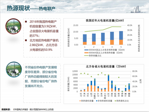
Task: Click the blue legend swatch for 火电非供热容量
Action: [x=86, y=50]
